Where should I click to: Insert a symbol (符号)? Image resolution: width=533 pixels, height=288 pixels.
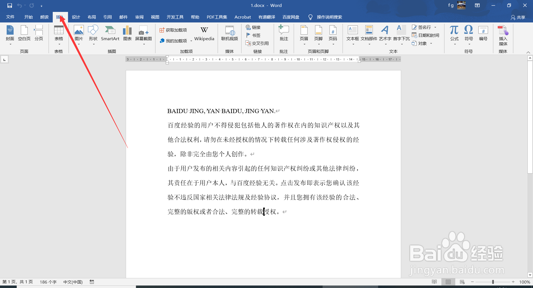pyautogui.click(x=469, y=35)
